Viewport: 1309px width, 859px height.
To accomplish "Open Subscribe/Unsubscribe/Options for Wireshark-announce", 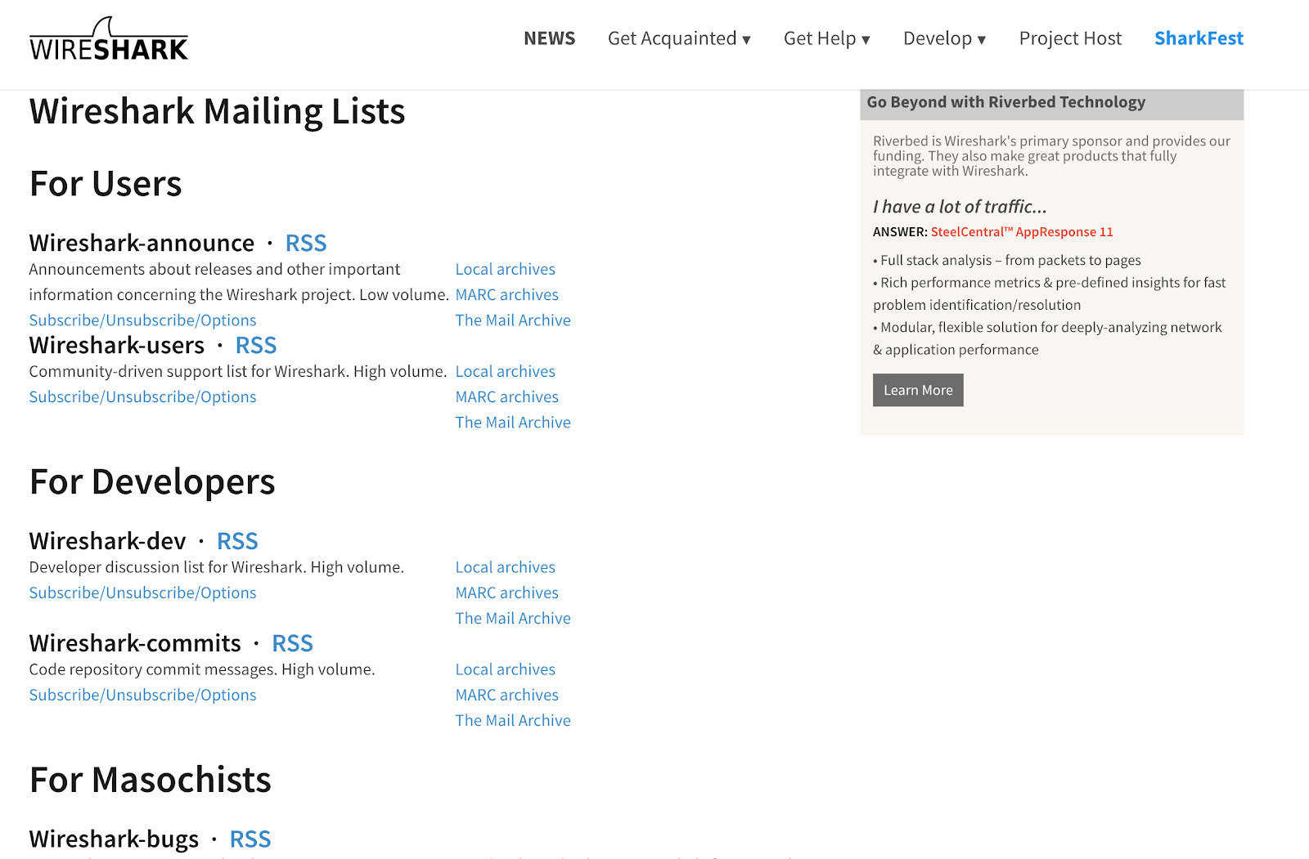I will click(142, 320).
